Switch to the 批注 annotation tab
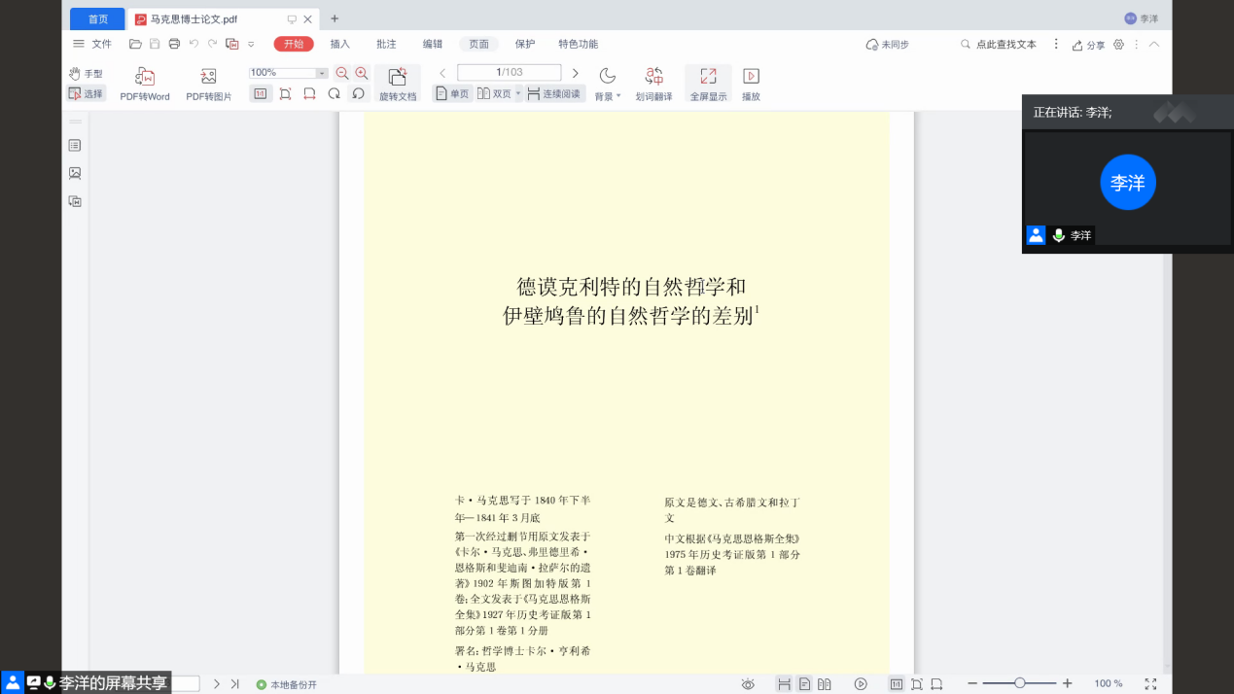The image size is (1234, 694). (x=386, y=44)
